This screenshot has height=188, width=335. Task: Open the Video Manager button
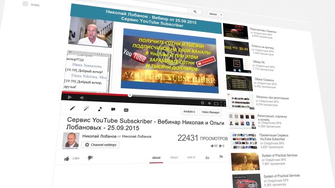coord(210,112)
